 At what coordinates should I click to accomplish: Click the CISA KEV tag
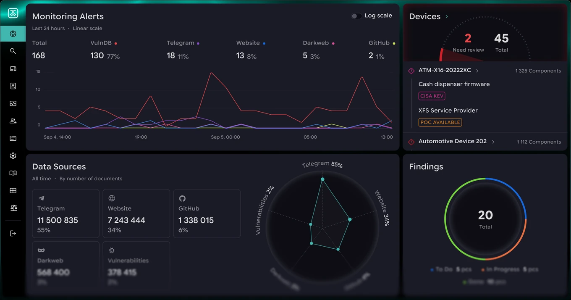pos(432,96)
